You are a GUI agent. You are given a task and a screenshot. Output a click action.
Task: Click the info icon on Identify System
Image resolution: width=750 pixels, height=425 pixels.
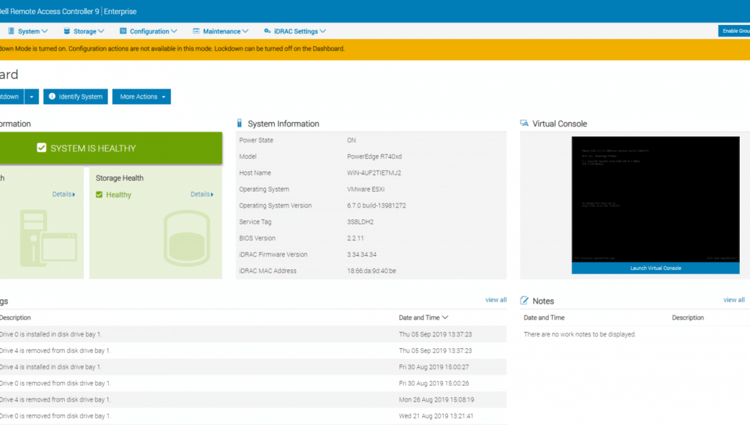(x=52, y=96)
